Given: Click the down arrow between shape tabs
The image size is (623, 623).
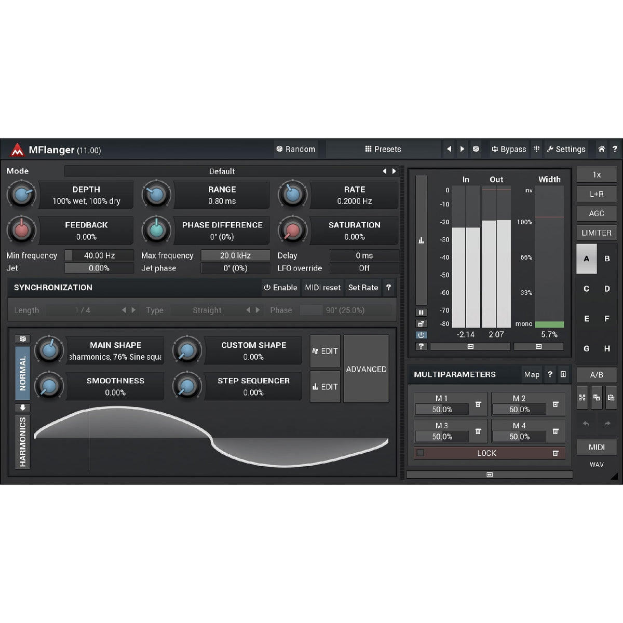Looking at the screenshot, I should coord(22,408).
